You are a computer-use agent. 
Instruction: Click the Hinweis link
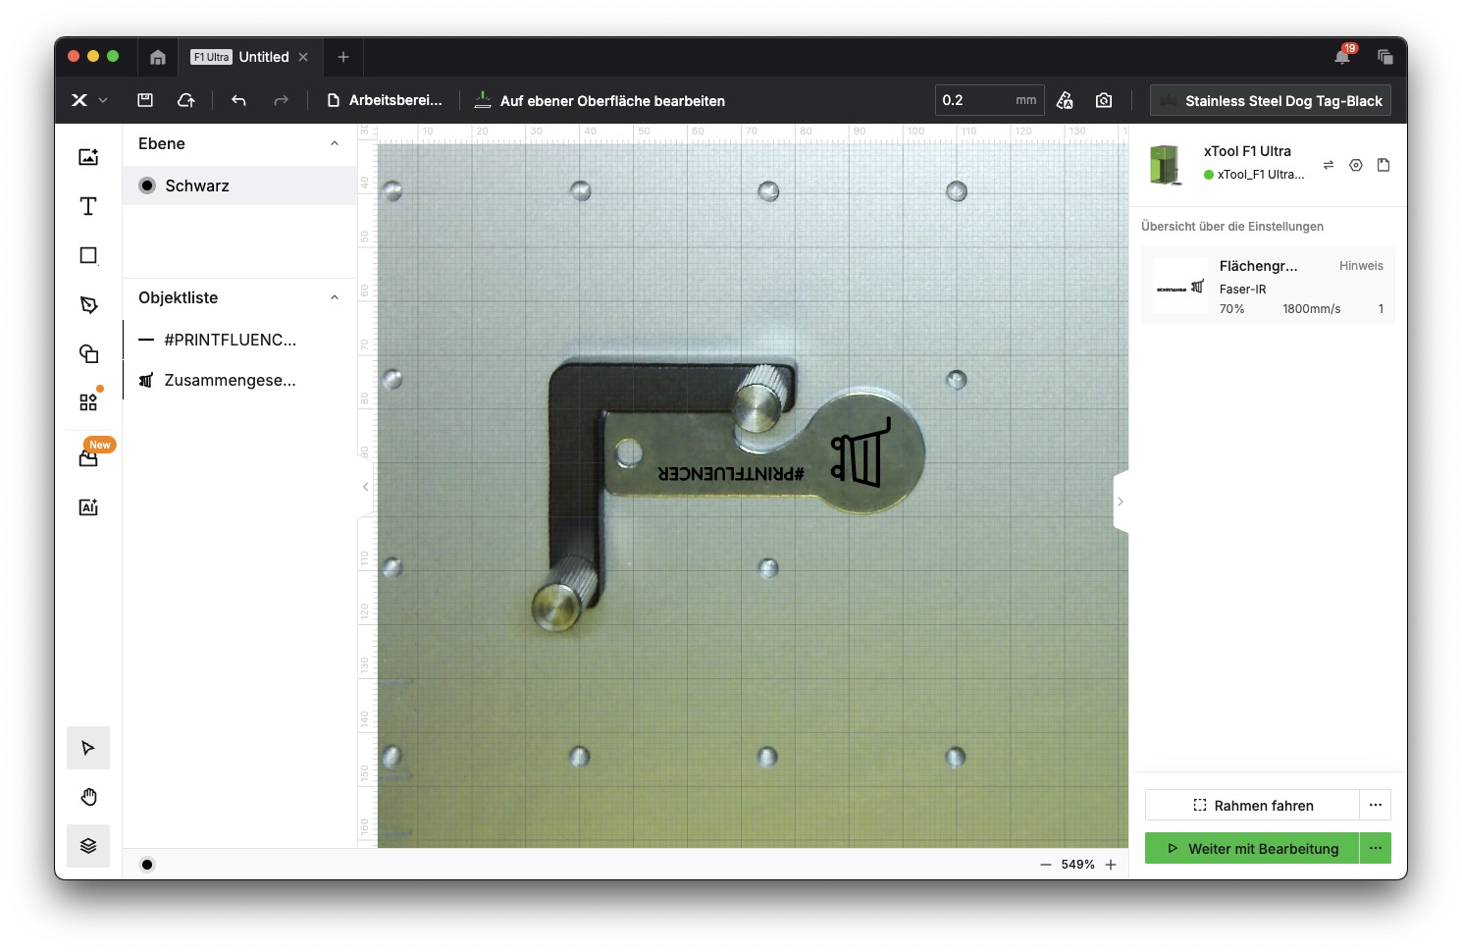[1361, 266]
